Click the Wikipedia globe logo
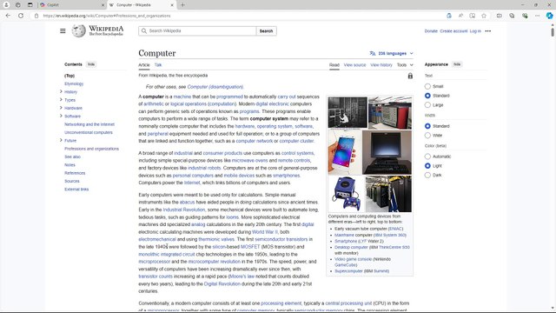Viewport: 556px width, 313px height. point(78,31)
